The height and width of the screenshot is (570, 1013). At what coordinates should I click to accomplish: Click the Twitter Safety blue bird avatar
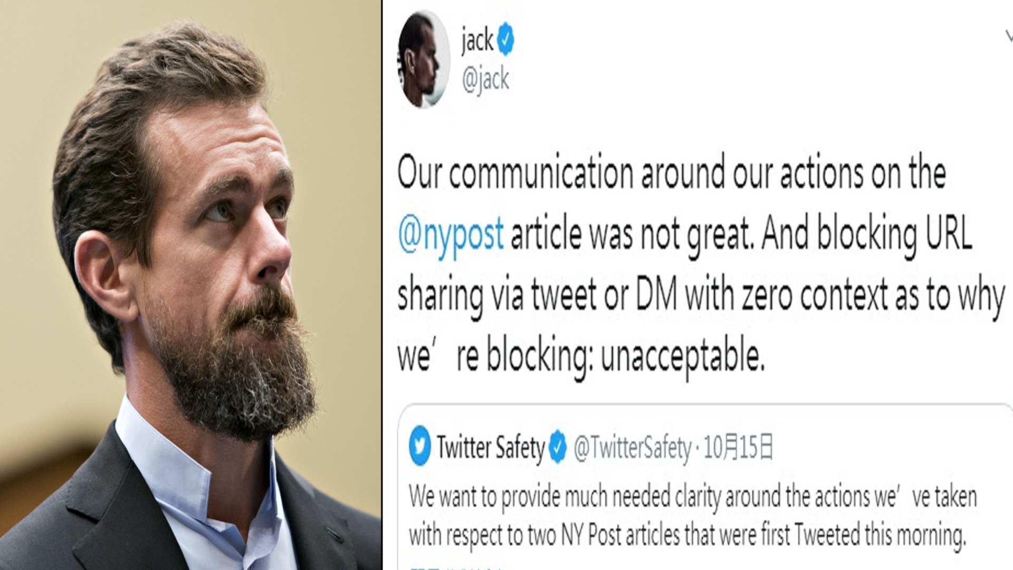point(420,446)
